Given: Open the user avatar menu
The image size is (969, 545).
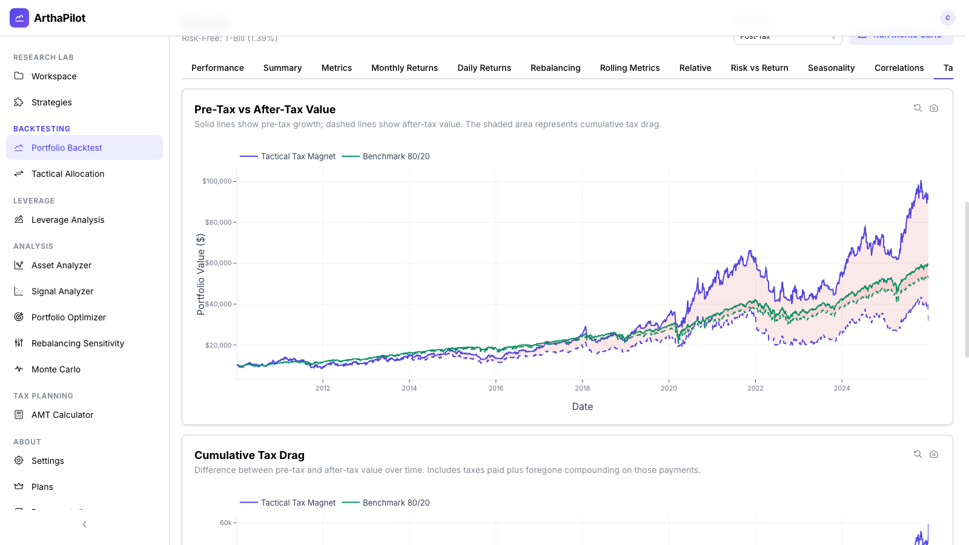Looking at the screenshot, I should tap(947, 18).
